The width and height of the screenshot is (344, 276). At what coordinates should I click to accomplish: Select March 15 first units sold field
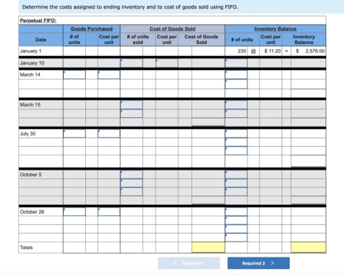[x=131, y=105]
